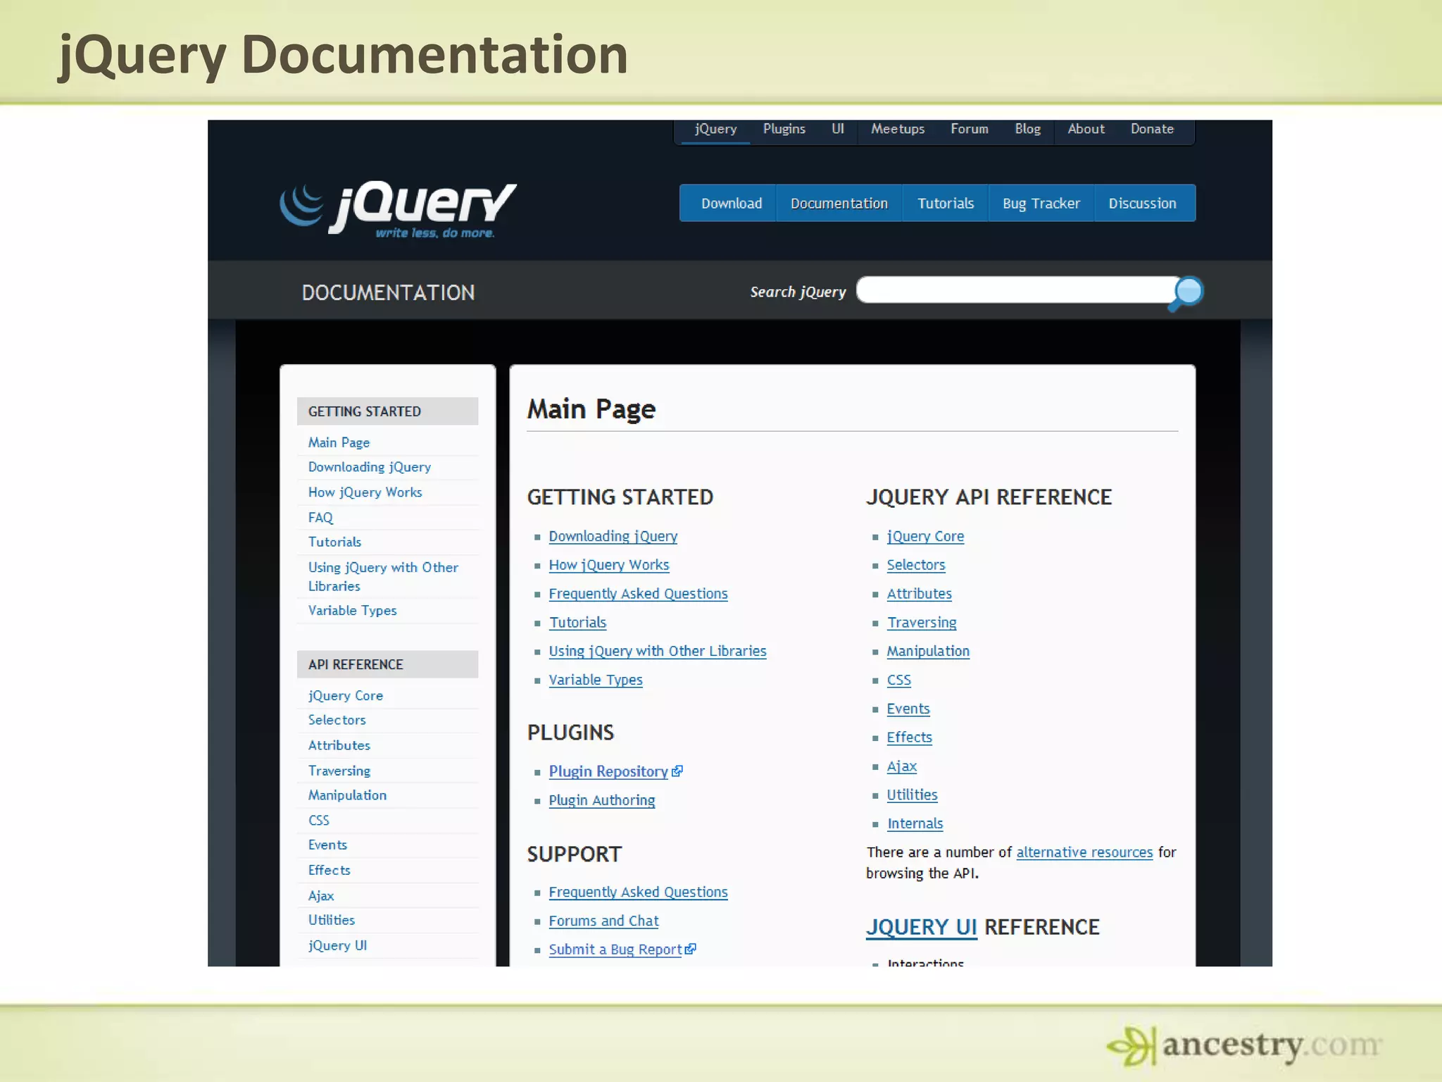The width and height of the screenshot is (1442, 1082).
Task: Open Events in the API Reference list
Action: click(x=908, y=709)
